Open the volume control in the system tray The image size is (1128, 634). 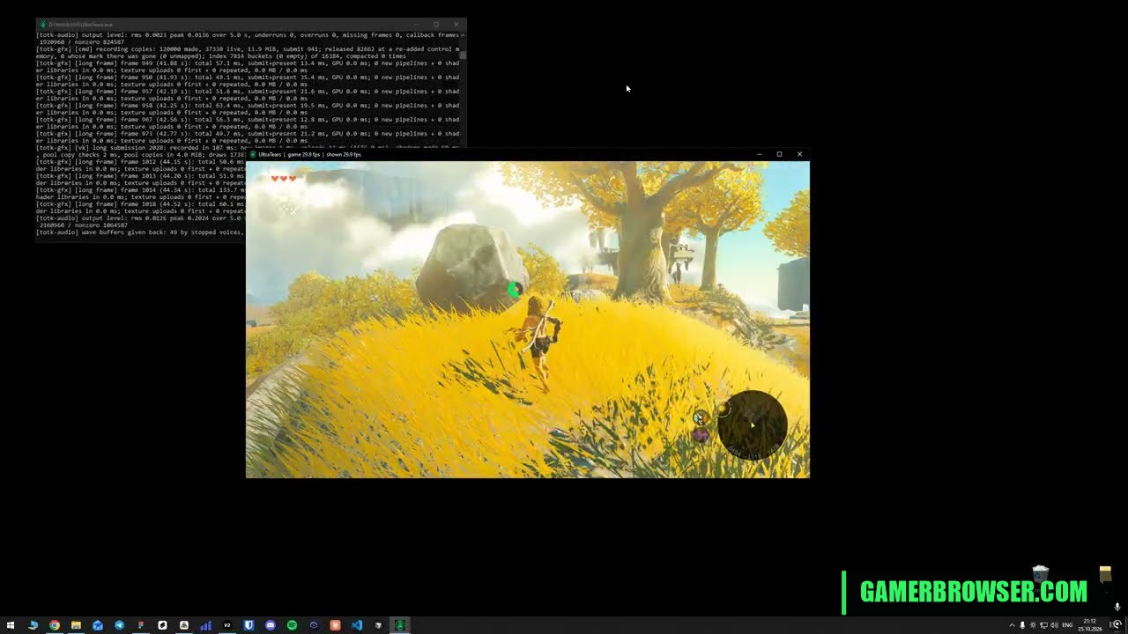(x=1054, y=625)
